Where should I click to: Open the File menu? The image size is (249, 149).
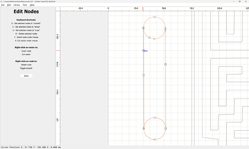(x=3, y=5)
